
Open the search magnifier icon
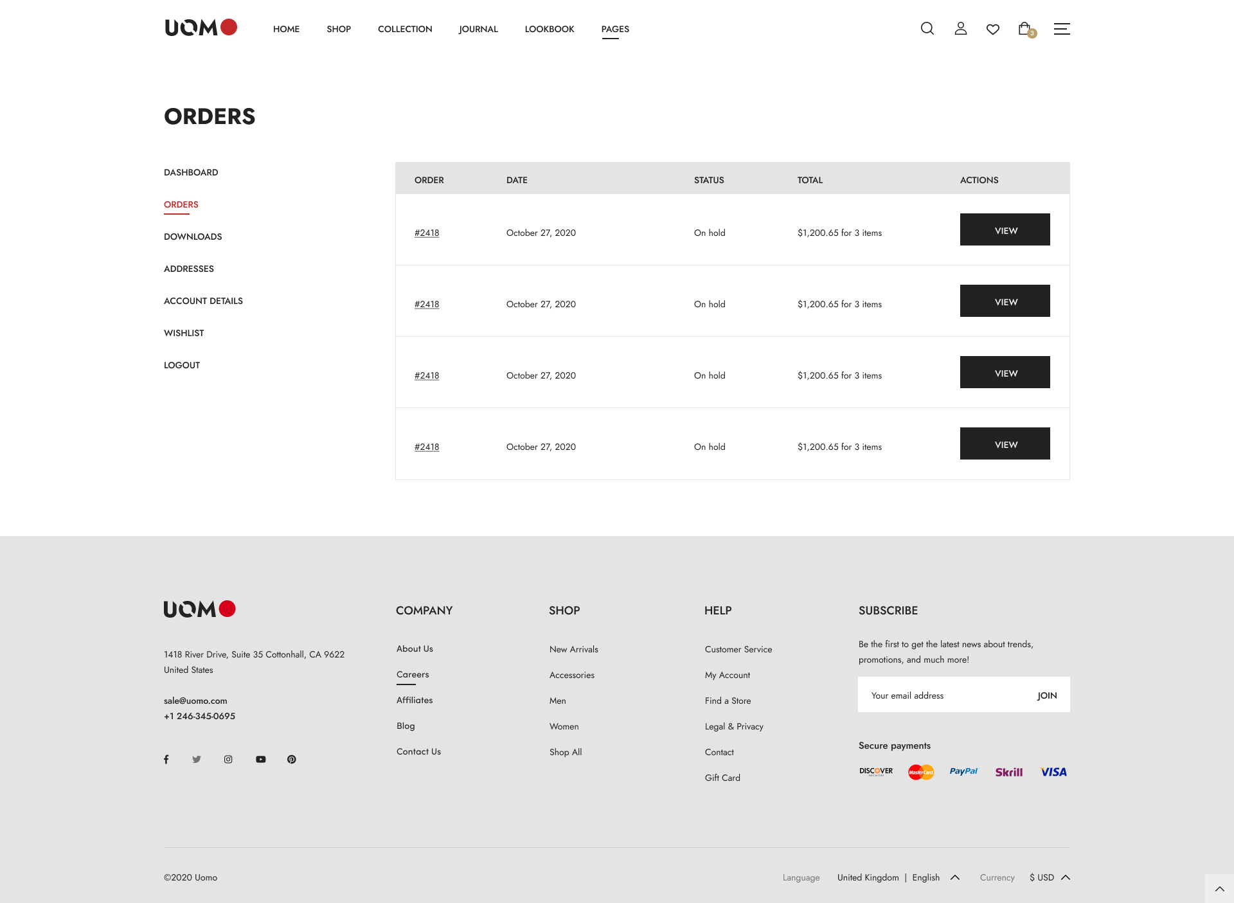[x=927, y=28]
